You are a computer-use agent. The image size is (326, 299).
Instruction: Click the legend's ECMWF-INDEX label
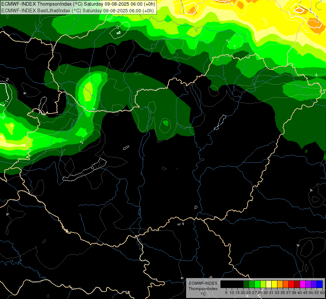[203, 283]
